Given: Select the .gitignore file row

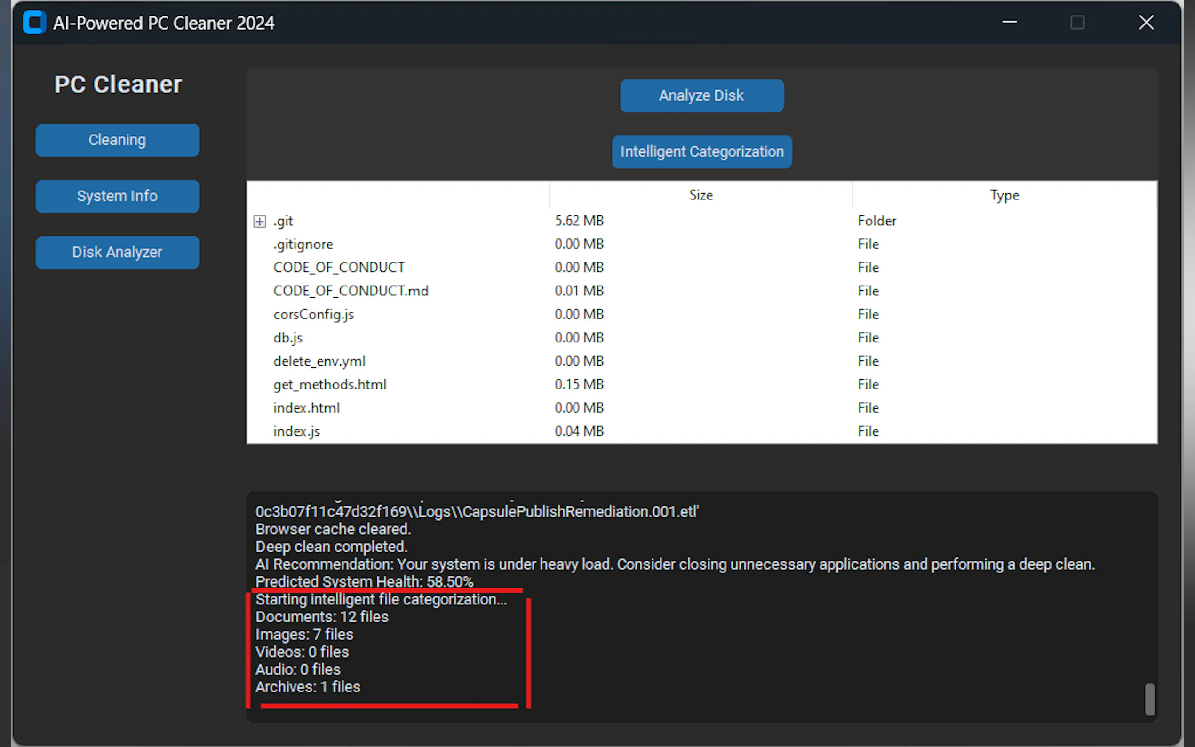Looking at the screenshot, I should pos(303,245).
